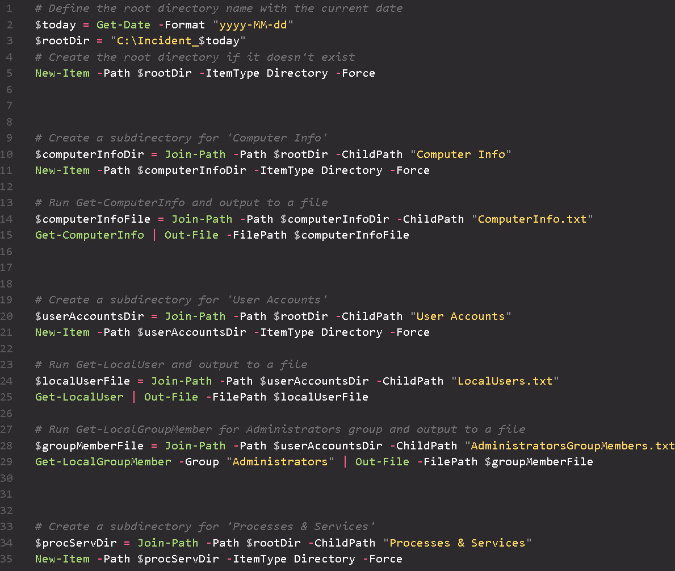Click the $today variable on line 2

pos(56,25)
